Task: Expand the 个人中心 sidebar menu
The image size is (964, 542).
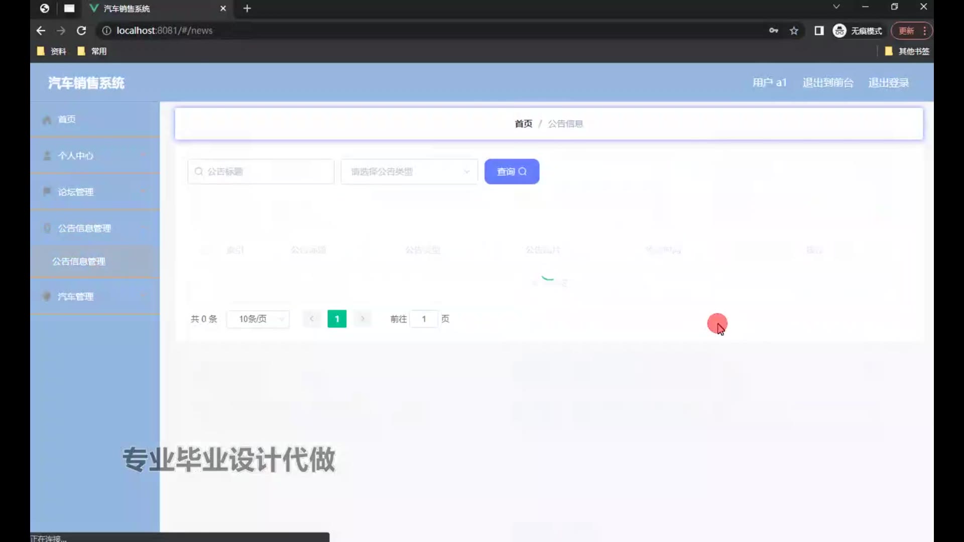Action: 95,156
